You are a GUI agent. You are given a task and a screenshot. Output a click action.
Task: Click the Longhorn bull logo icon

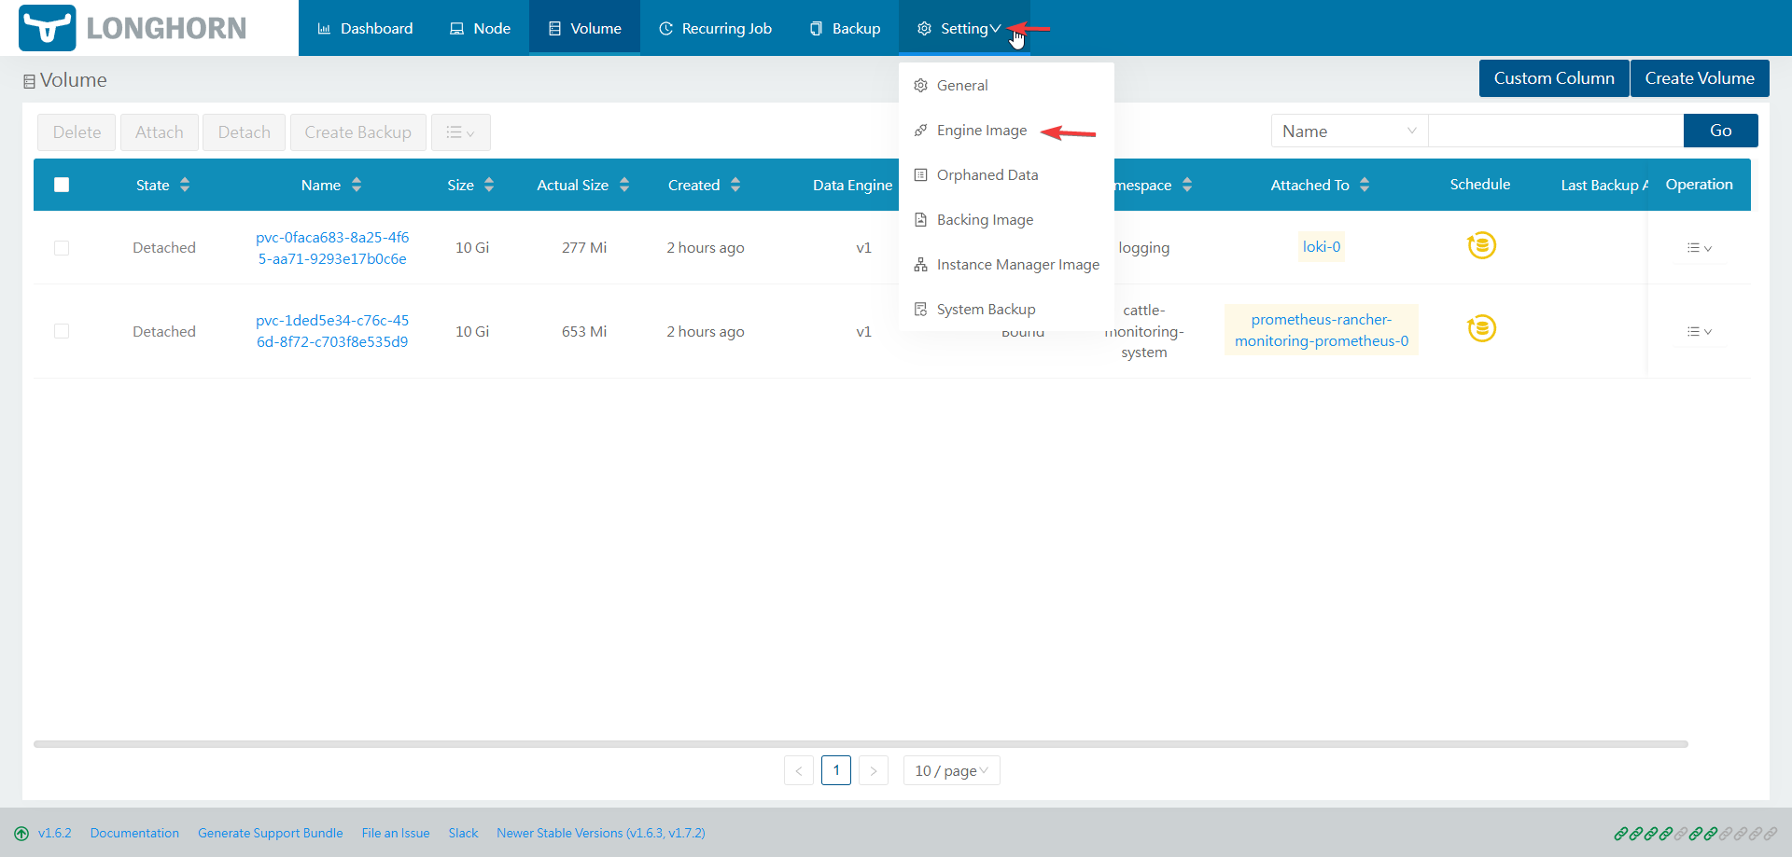(47, 28)
